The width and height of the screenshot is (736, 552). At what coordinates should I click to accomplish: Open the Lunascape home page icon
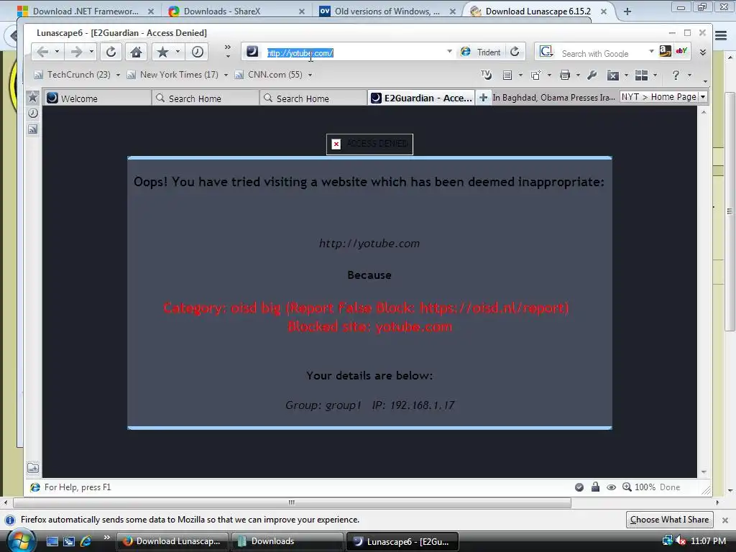[x=136, y=52]
